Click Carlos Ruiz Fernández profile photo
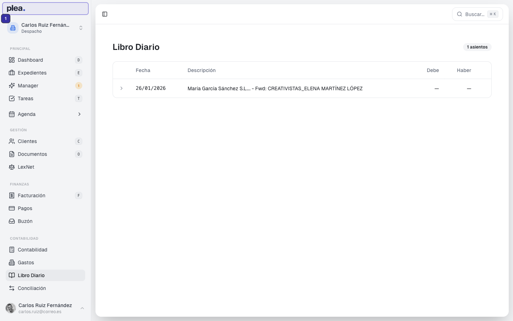 coord(11,308)
